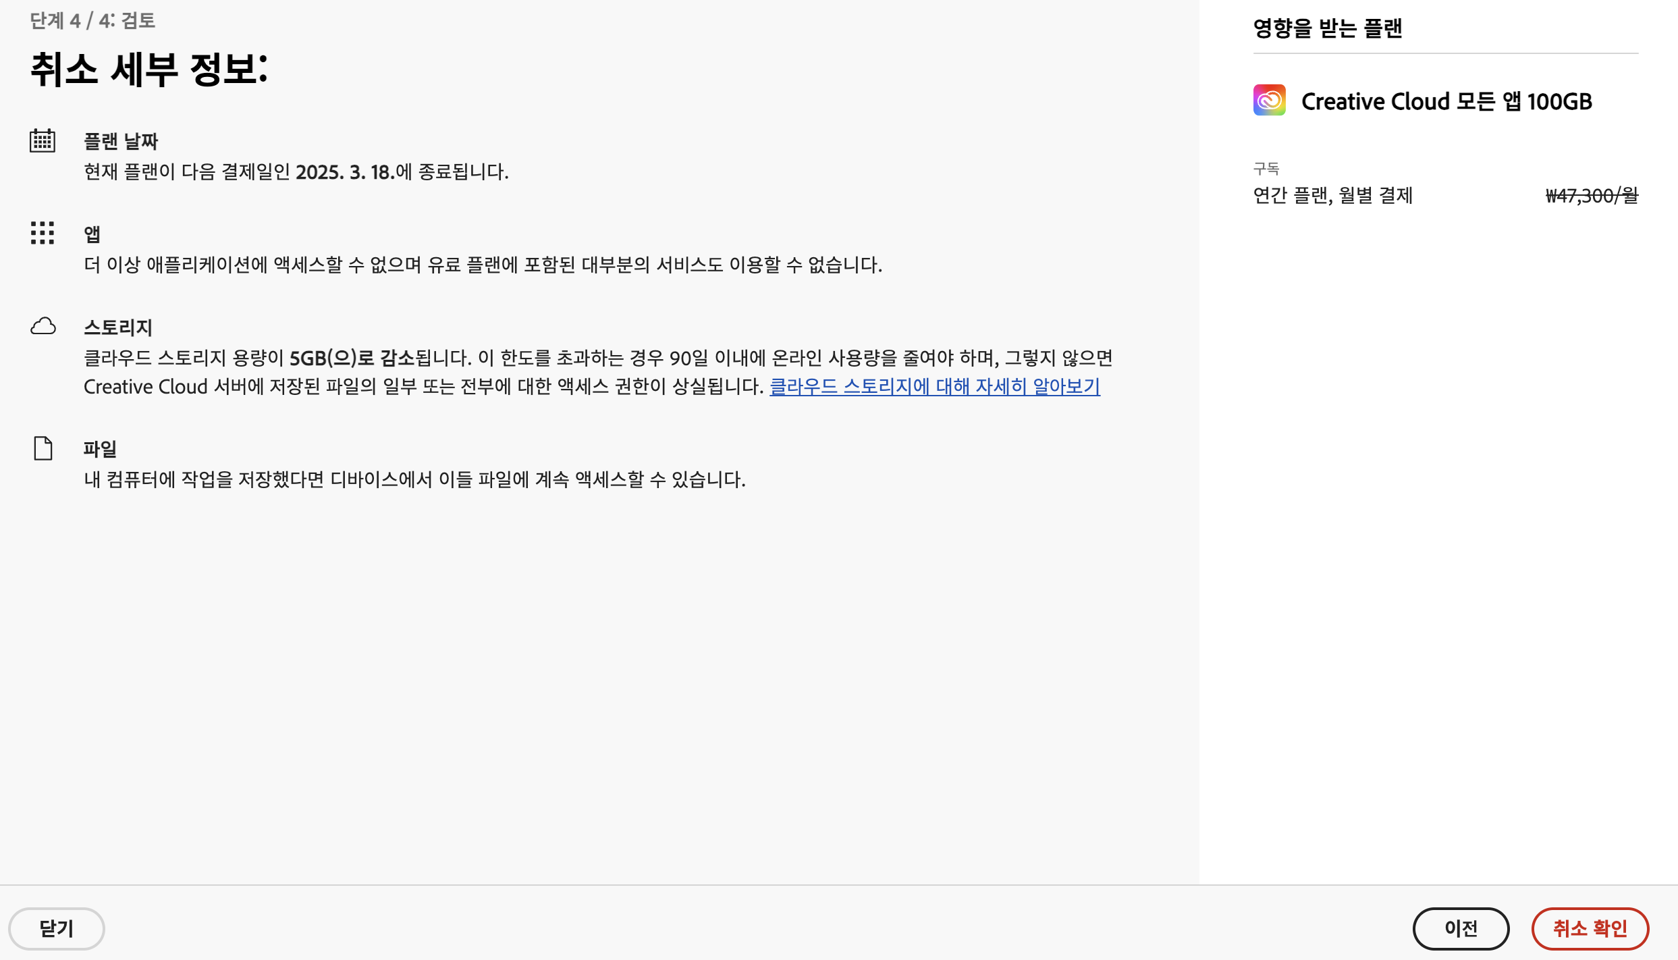Image resolution: width=1678 pixels, height=960 pixels.
Task: Click the 플랜 날짜 section title
Action: coord(121,142)
